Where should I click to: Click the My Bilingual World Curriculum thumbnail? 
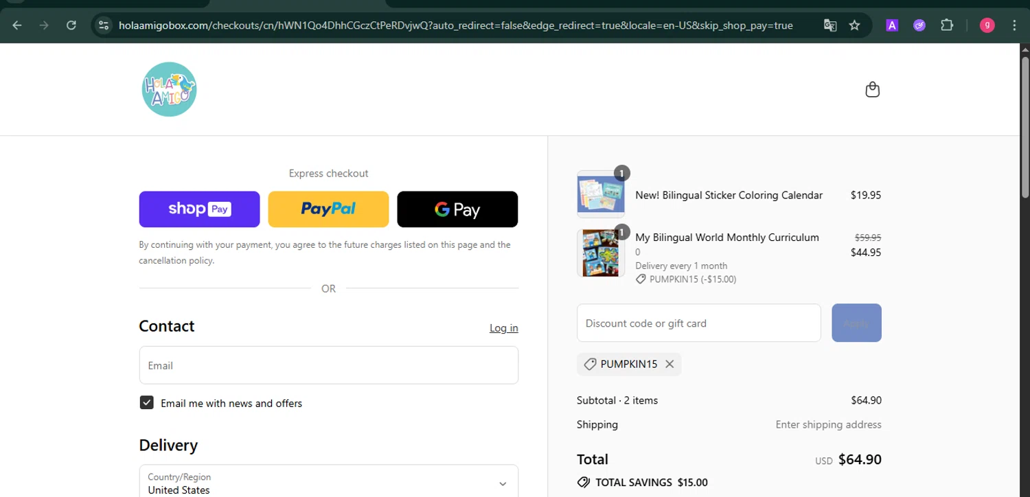pyautogui.click(x=601, y=253)
